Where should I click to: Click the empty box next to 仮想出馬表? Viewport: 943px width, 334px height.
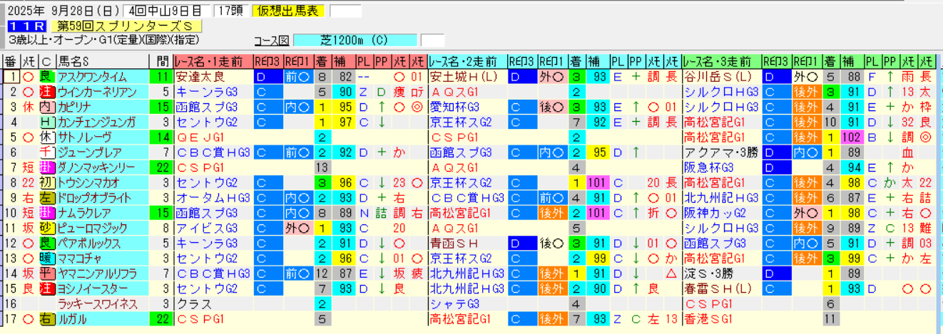[x=346, y=11]
